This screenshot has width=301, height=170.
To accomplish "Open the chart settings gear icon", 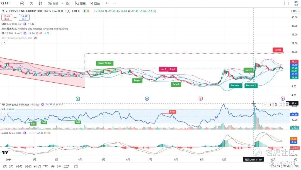I will [x=296, y=160].
